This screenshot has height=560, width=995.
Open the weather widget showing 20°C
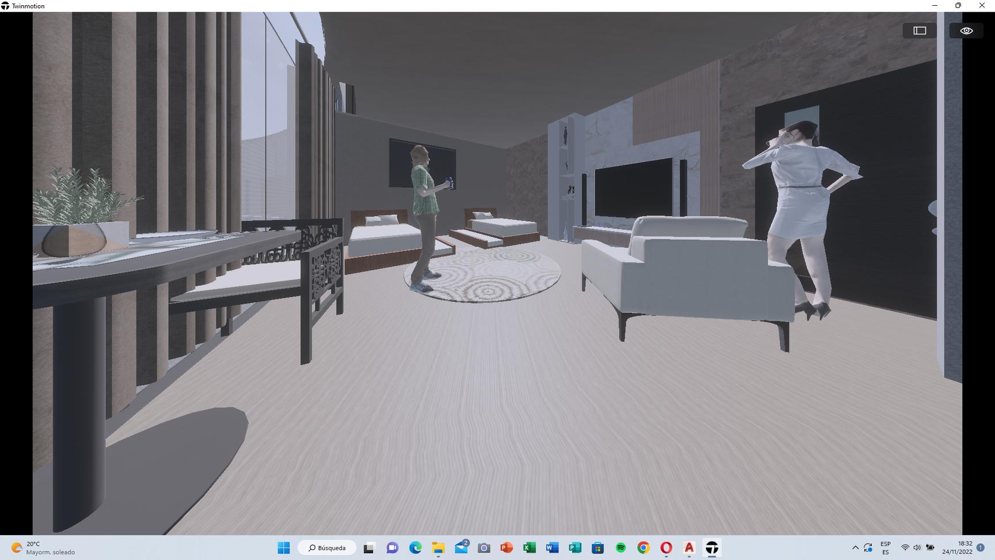44,548
